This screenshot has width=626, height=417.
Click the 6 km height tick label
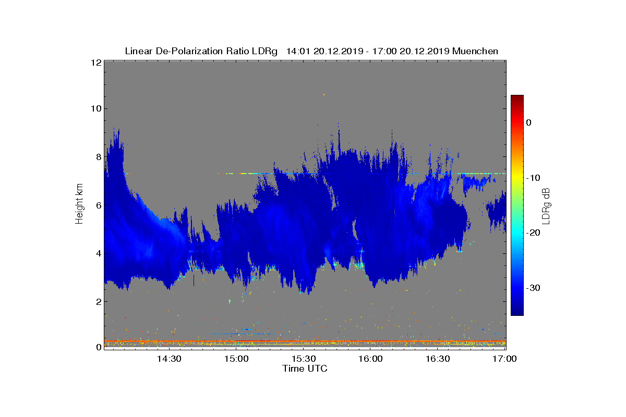click(98, 205)
